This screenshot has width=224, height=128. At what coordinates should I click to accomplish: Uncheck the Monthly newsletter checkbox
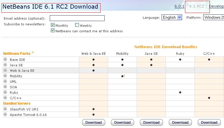tap(53, 25)
